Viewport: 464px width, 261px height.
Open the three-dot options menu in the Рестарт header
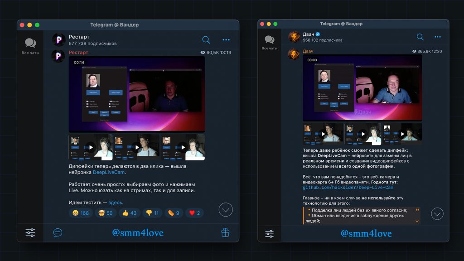tap(226, 40)
